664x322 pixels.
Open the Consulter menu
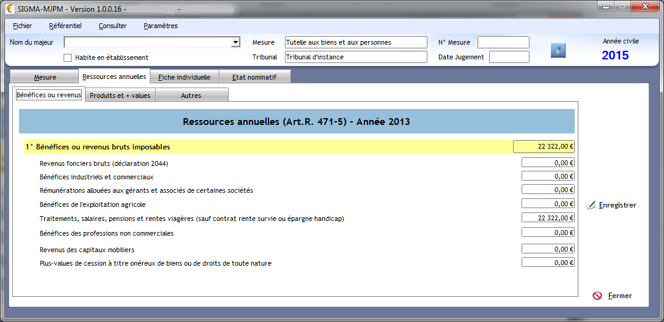point(113,26)
